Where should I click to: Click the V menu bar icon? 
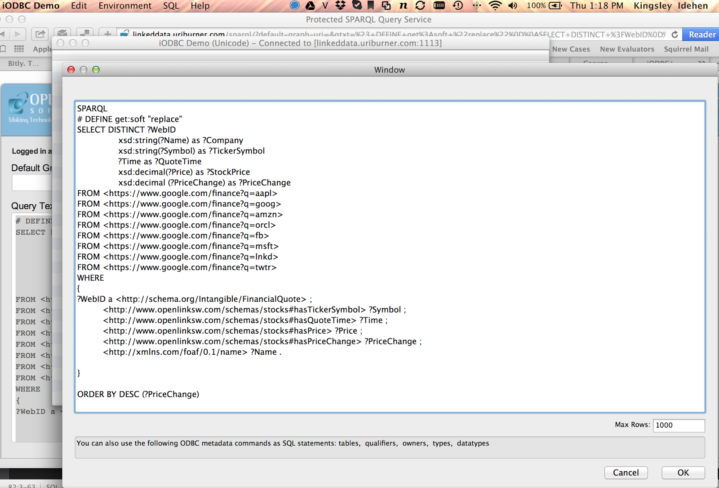325,5
